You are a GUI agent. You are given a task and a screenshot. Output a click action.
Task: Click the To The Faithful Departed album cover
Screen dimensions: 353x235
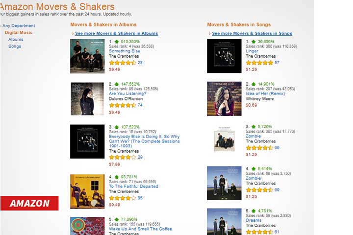point(87,191)
